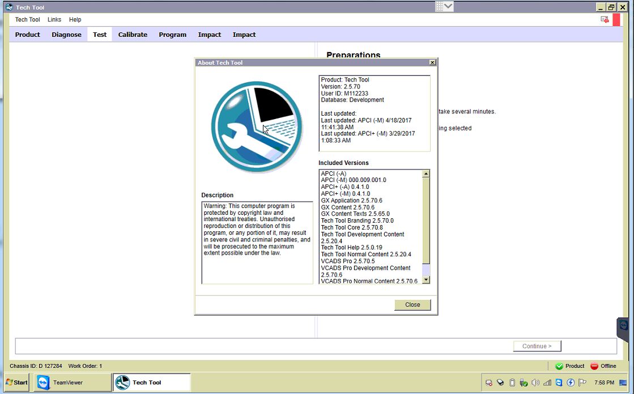Click the card with red arrow icon

tap(605, 19)
